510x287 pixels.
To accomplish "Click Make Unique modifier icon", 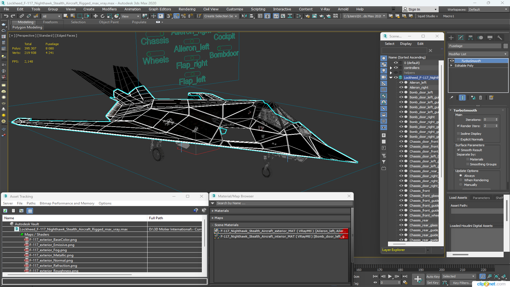I will click(x=473, y=98).
